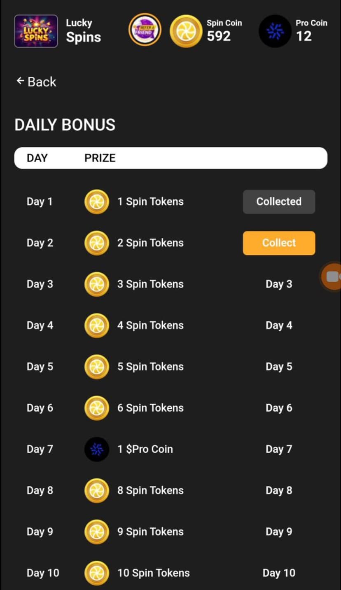Tap the Day 8 spin token coin icon
Screen dimensions: 341x590
click(97, 490)
